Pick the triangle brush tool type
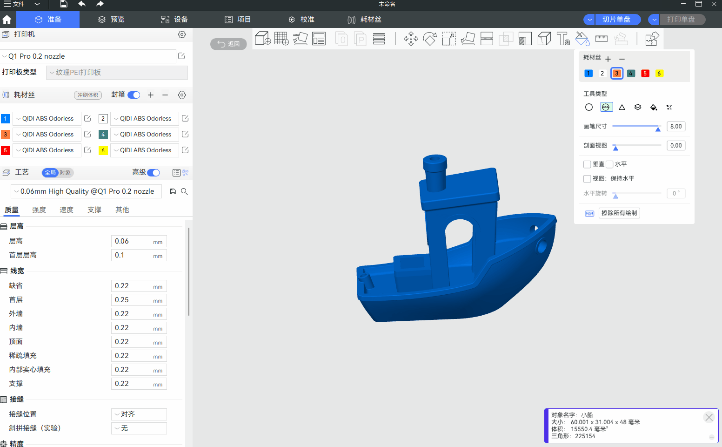The image size is (722, 447). pyautogui.click(x=622, y=107)
